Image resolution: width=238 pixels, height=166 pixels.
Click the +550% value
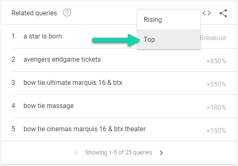pos(216,84)
